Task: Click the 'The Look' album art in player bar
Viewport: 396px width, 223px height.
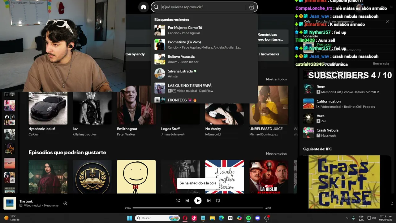Action: [10, 203]
